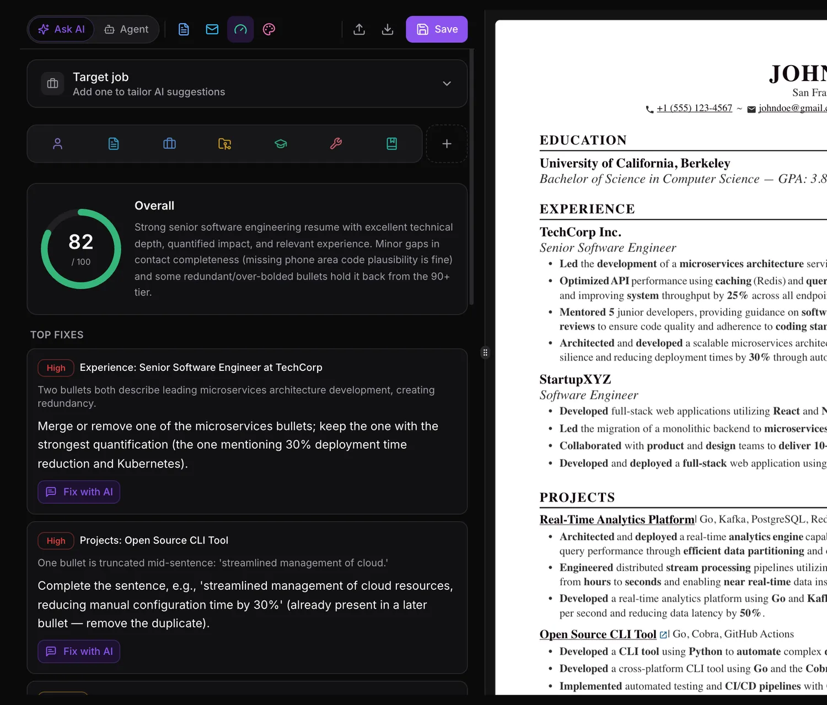Image resolution: width=827 pixels, height=705 pixels.
Task: Go to the bookmark book section icon
Action: (391, 144)
